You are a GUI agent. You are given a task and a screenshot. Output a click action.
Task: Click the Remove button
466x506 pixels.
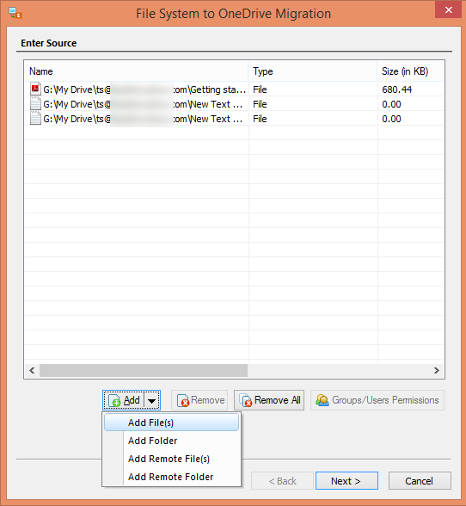click(x=199, y=400)
